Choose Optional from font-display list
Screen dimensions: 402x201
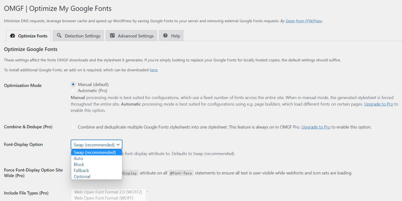coord(96,176)
